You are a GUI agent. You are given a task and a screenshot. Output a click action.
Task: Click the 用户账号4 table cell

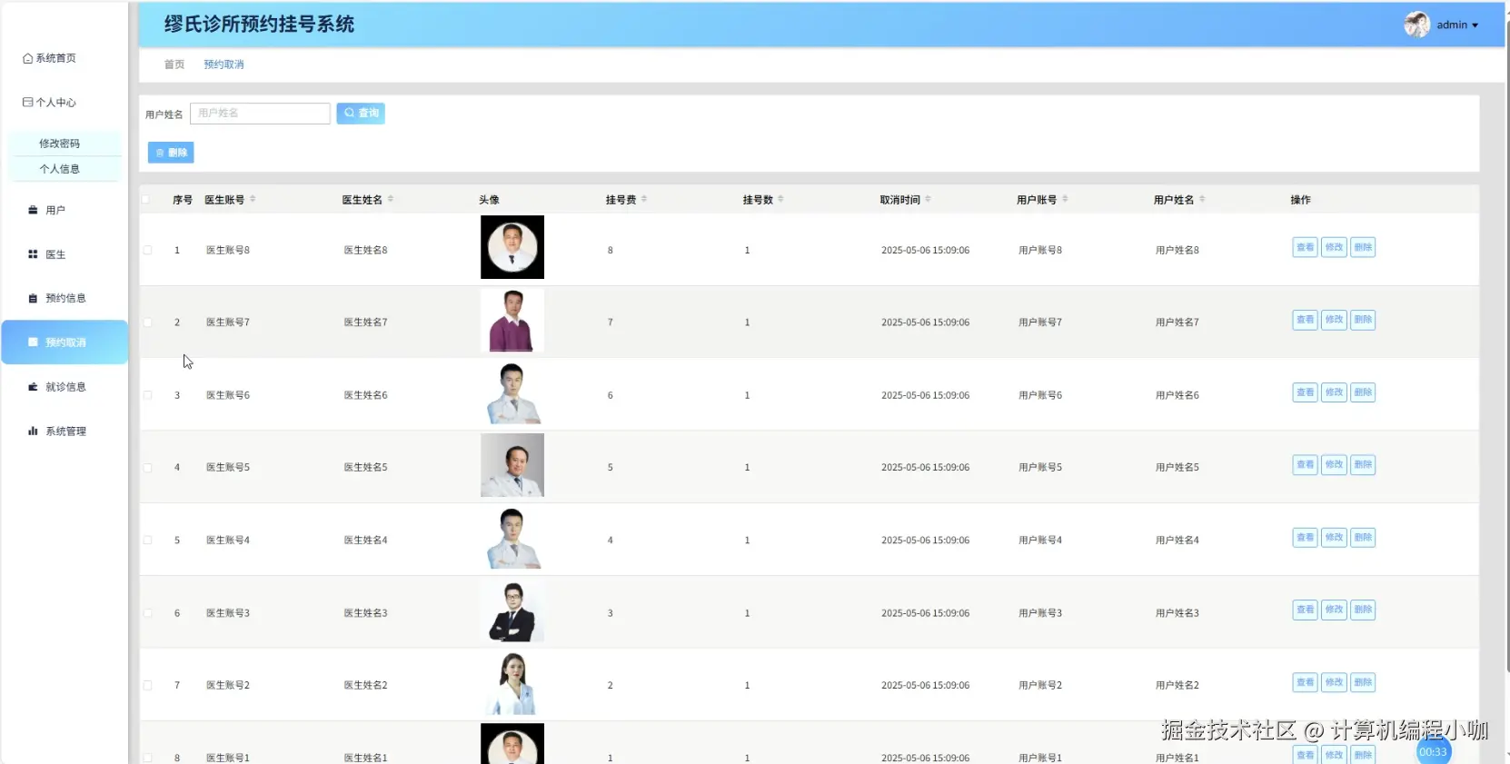coord(1040,540)
